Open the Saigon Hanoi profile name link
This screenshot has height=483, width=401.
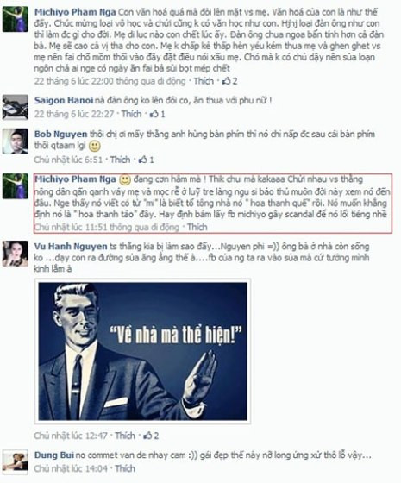(x=64, y=100)
